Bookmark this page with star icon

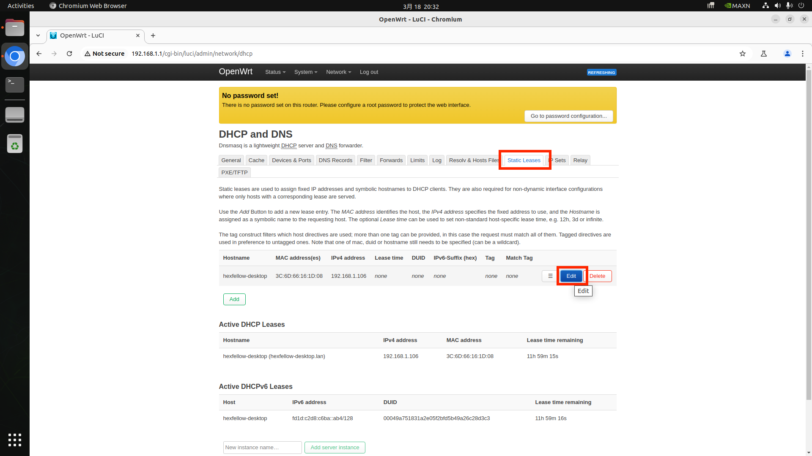pos(743,54)
